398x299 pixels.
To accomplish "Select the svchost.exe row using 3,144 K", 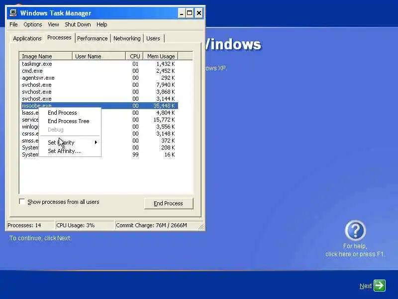I will pos(99,99).
